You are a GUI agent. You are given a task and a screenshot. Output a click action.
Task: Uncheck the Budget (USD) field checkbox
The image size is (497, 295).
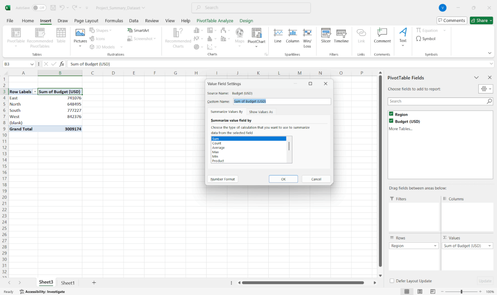click(x=391, y=121)
